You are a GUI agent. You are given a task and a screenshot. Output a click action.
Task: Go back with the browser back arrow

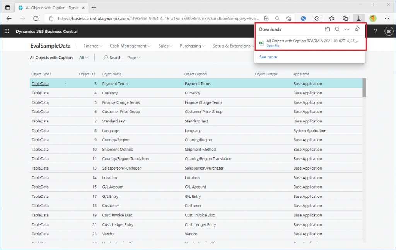(x=9, y=18)
